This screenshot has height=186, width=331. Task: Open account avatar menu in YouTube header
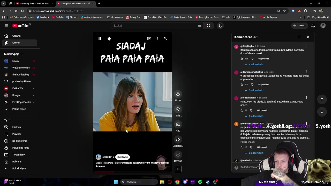pyautogui.click(x=323, y=26)
